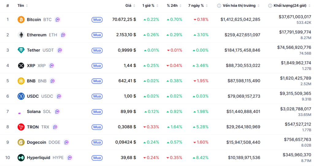Viewport: 314px width, 166px height.
Task: Click the Bitcoin price 70.672,25 $
Action: 124,19
